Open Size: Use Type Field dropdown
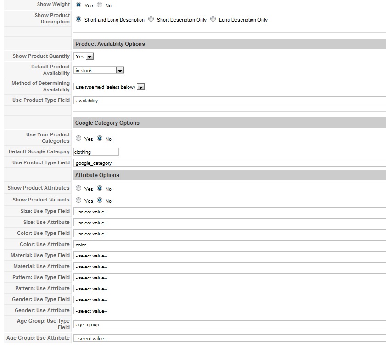The width and height of the screenshot is (386, 346). [229, 212]
